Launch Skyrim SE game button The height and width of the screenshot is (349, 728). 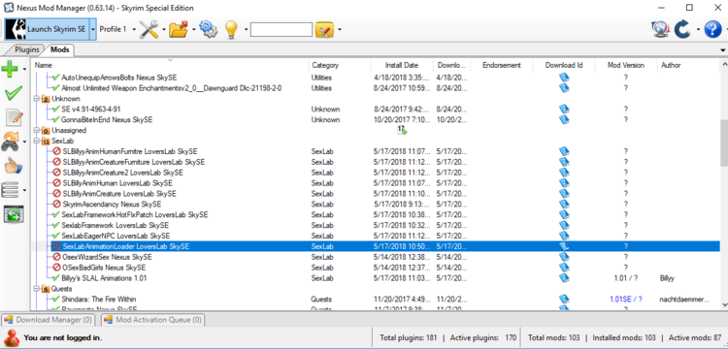47,29
